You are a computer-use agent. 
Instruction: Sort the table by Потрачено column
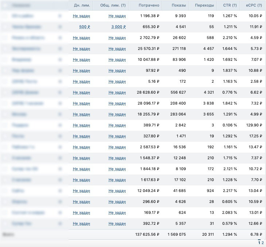(x=149, y=5)
